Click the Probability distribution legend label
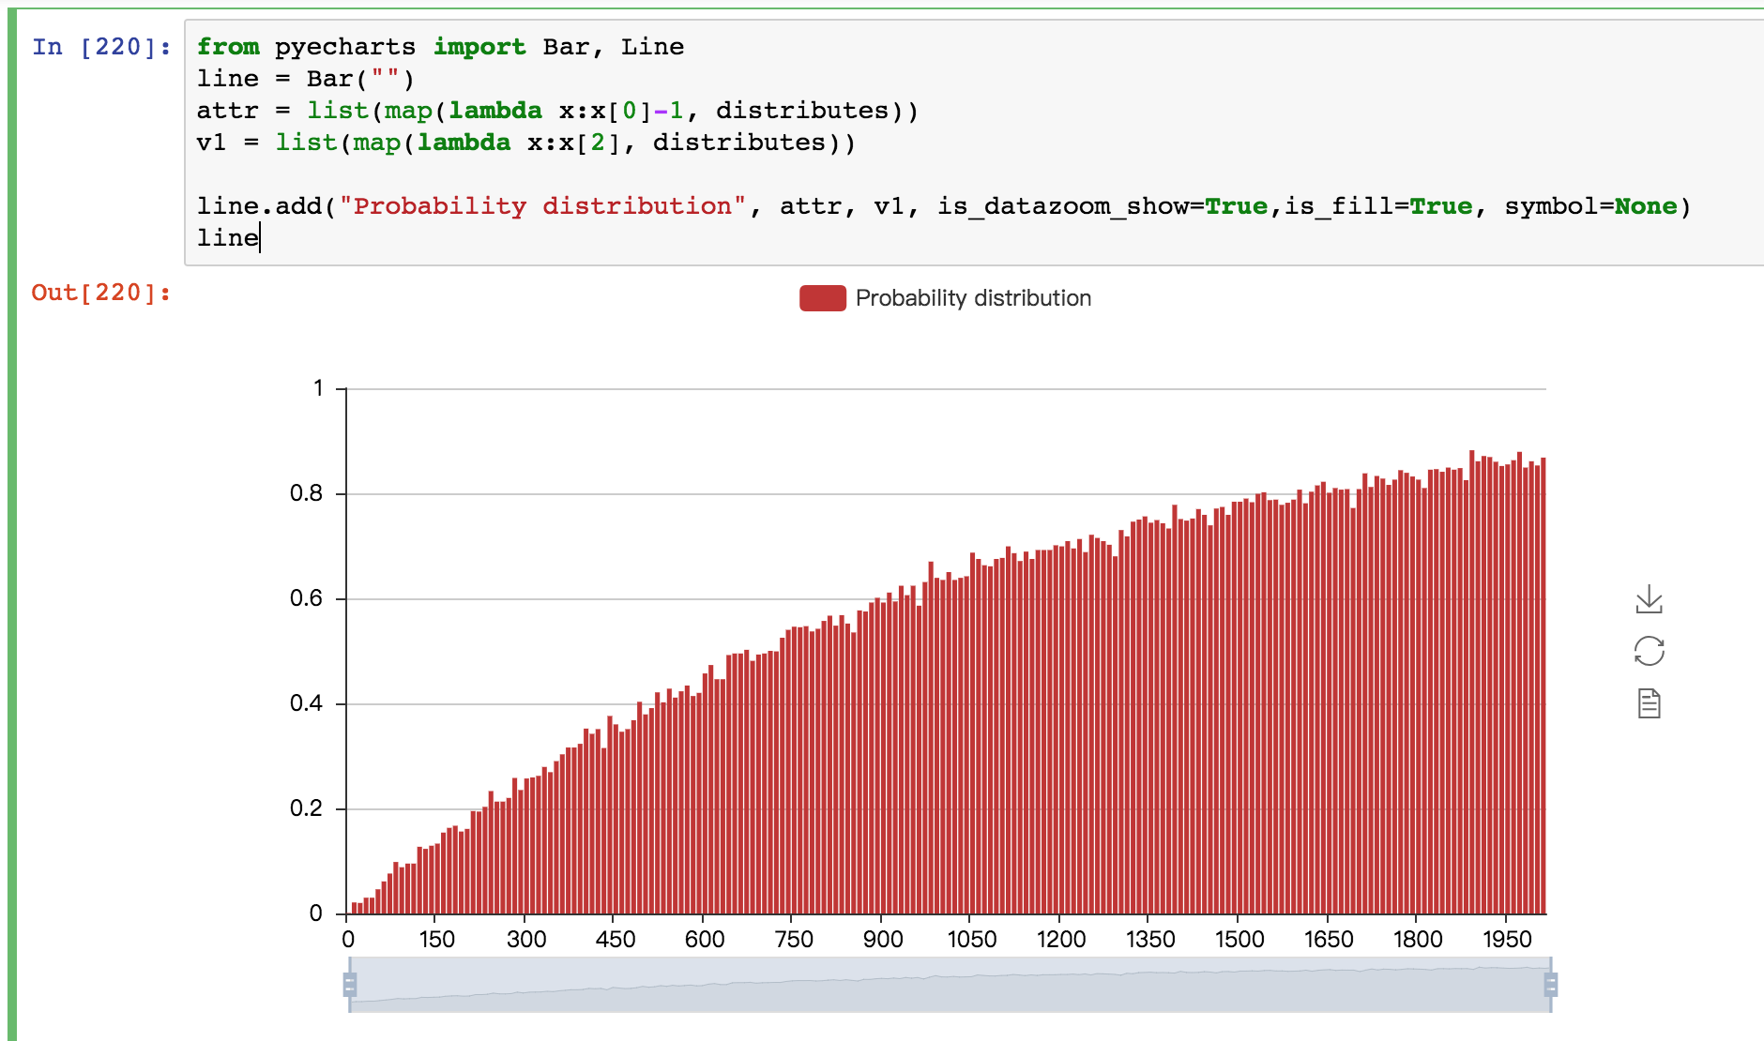 (973, 298)
